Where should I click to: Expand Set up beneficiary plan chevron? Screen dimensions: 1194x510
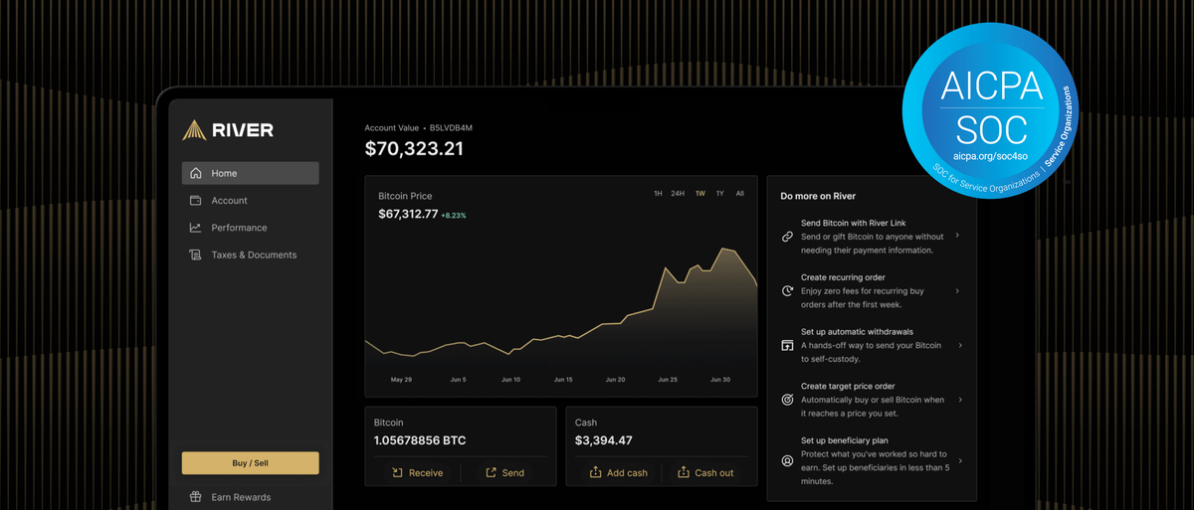coord(960,461)
